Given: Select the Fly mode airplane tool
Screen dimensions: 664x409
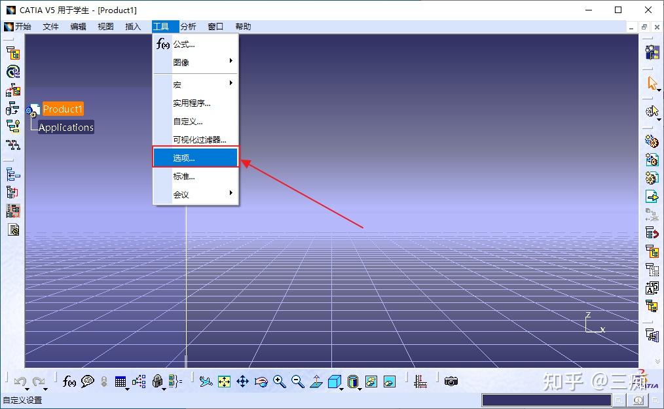Looking at the screenshot, I should pyautogui.click(x=205, y=381).
